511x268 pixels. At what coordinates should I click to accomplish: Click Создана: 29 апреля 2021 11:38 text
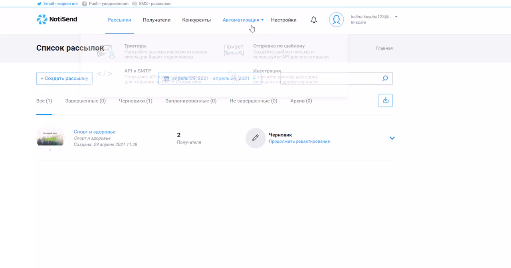pos(105,144)
